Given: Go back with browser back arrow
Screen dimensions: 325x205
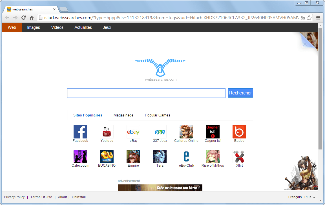Looking at the screenshot, I should tap(7, 17).
